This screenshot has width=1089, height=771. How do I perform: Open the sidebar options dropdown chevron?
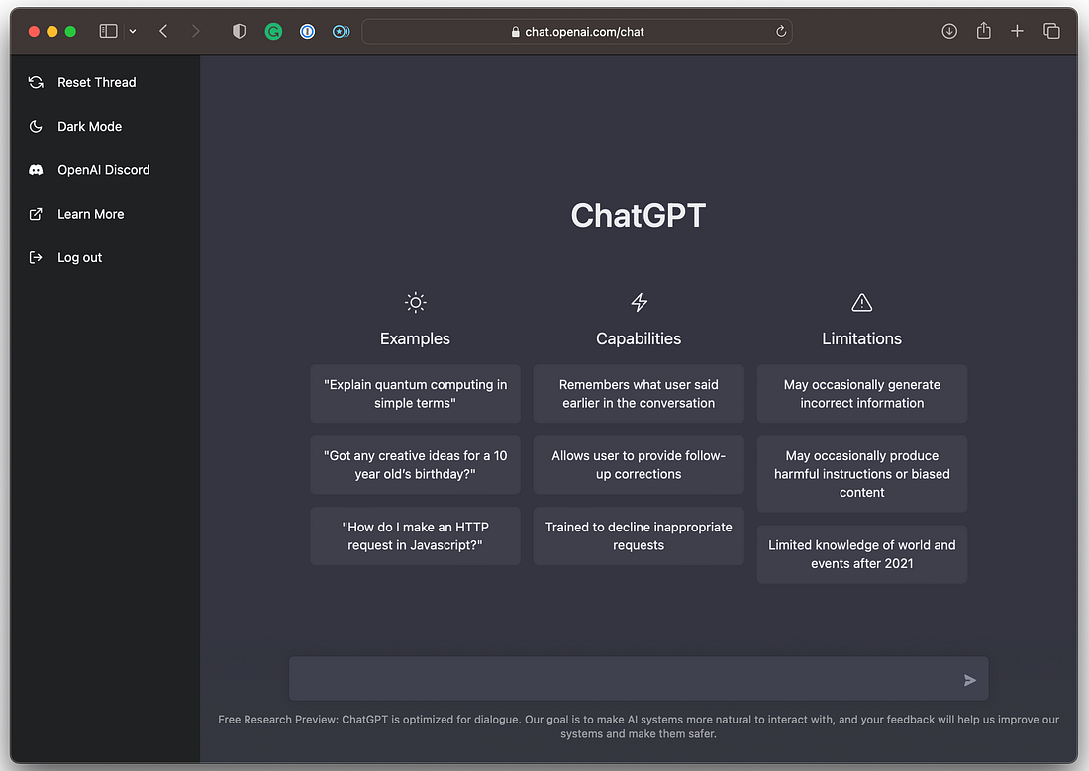(x=133, y=31)
